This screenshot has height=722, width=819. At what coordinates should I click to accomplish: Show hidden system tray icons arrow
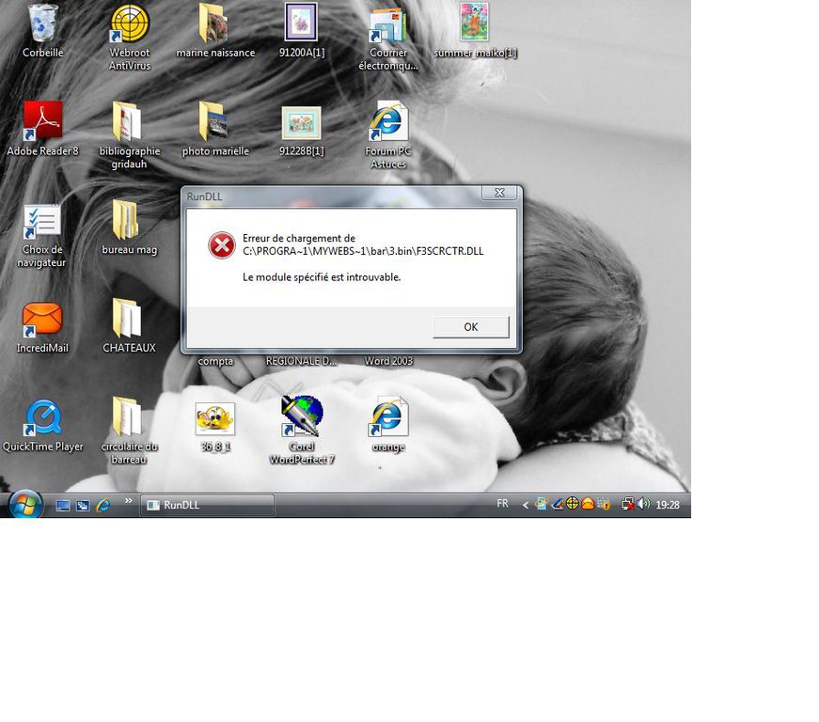tap(525, 505)
